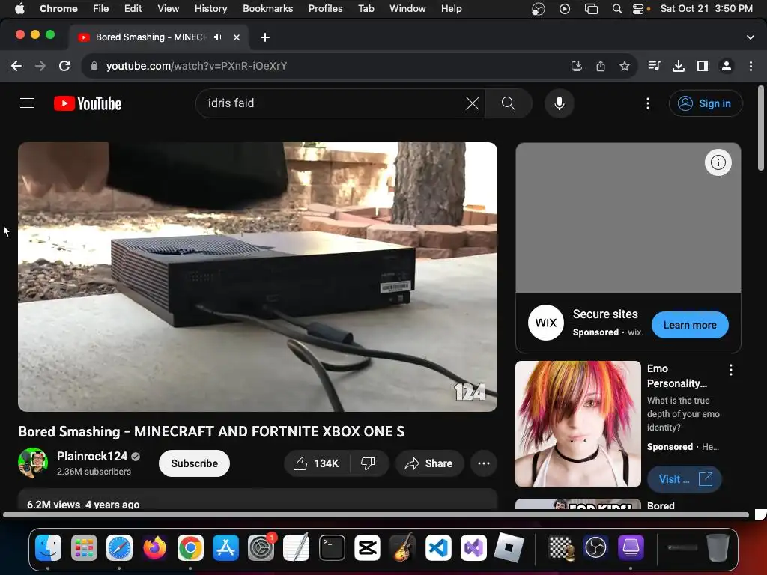Screen dimensions: 767x575
Task: Close the Bored Smashing tab
Action: 237,37
